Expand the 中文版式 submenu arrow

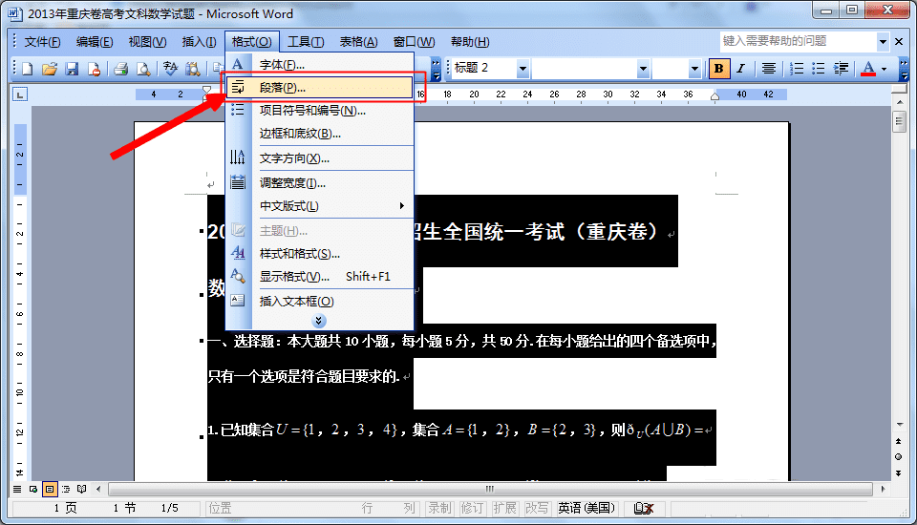click(x=402, y=206)
